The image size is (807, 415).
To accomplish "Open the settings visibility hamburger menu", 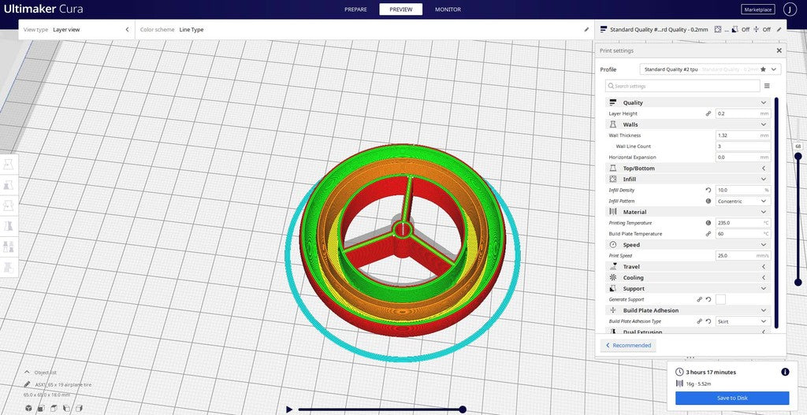I will [767, 86].
